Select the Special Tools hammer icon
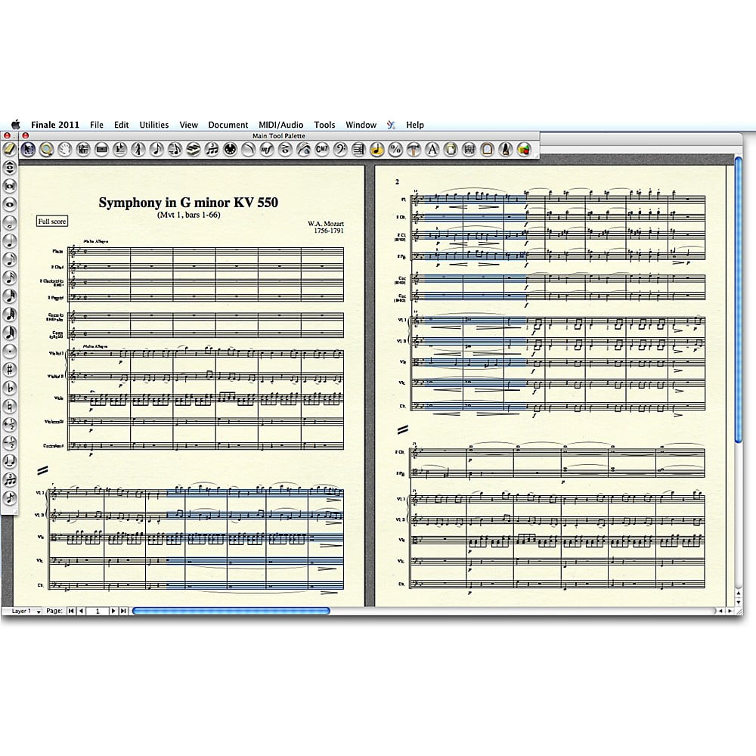Screen dimensions: 756x756 414,150
